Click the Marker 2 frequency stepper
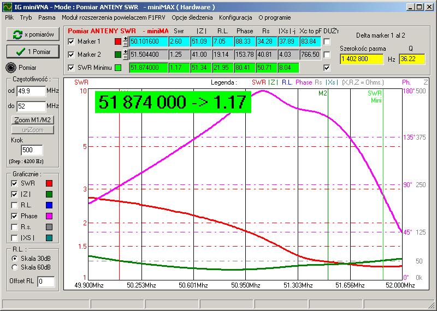437x311 pixels. 126,55
